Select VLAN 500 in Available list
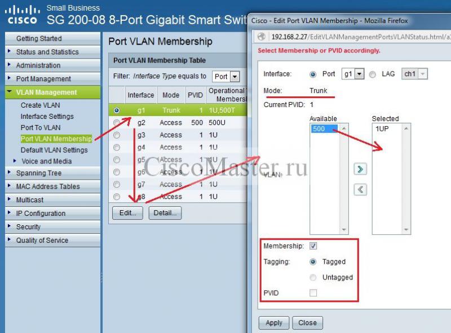This screenshot has height=333, width=451. coord(324,129)
